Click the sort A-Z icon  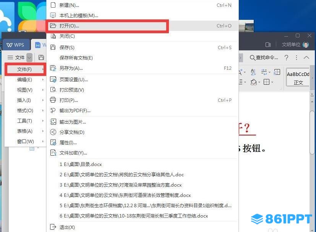tap(253, 72)
